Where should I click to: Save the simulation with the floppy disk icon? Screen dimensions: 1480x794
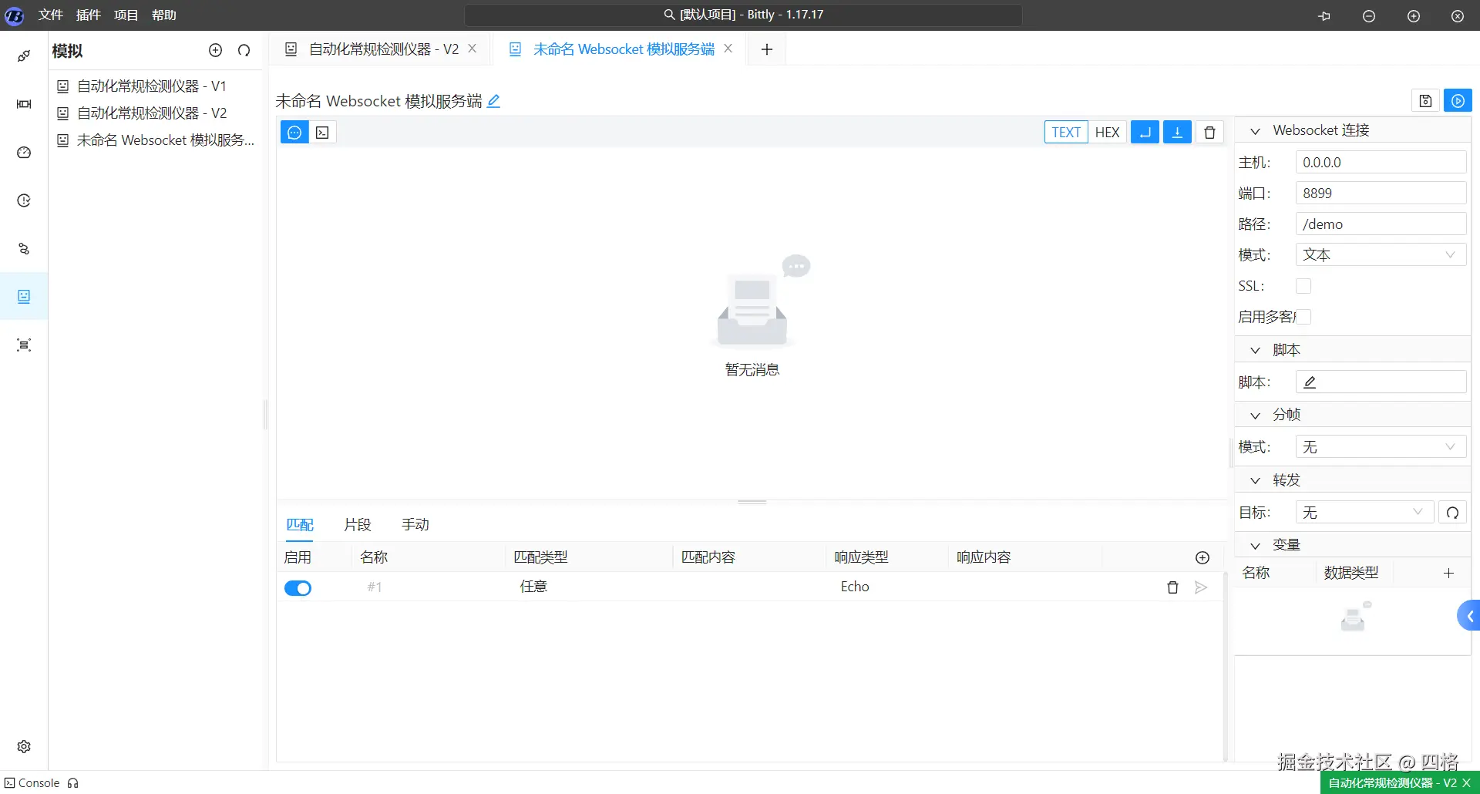pos(1425,101)
